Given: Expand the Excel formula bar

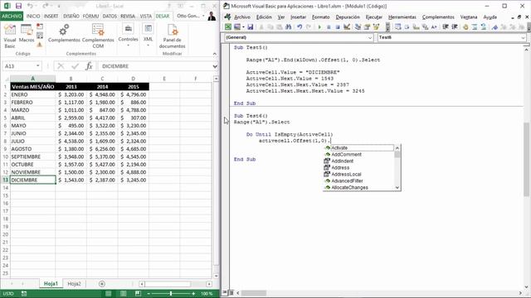Looking at the screenshot, I should pyautogui.click(x=215, y=66).
